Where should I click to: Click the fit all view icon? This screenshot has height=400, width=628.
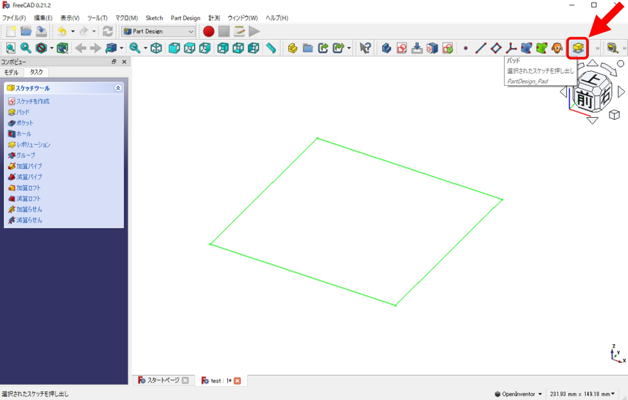click(x=11, y=48)
